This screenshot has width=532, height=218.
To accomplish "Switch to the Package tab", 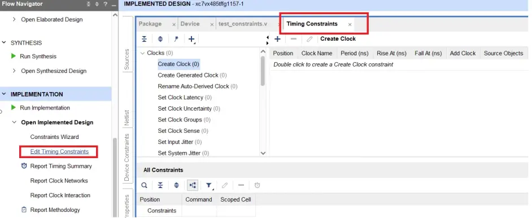I will [x=150, y=24].
